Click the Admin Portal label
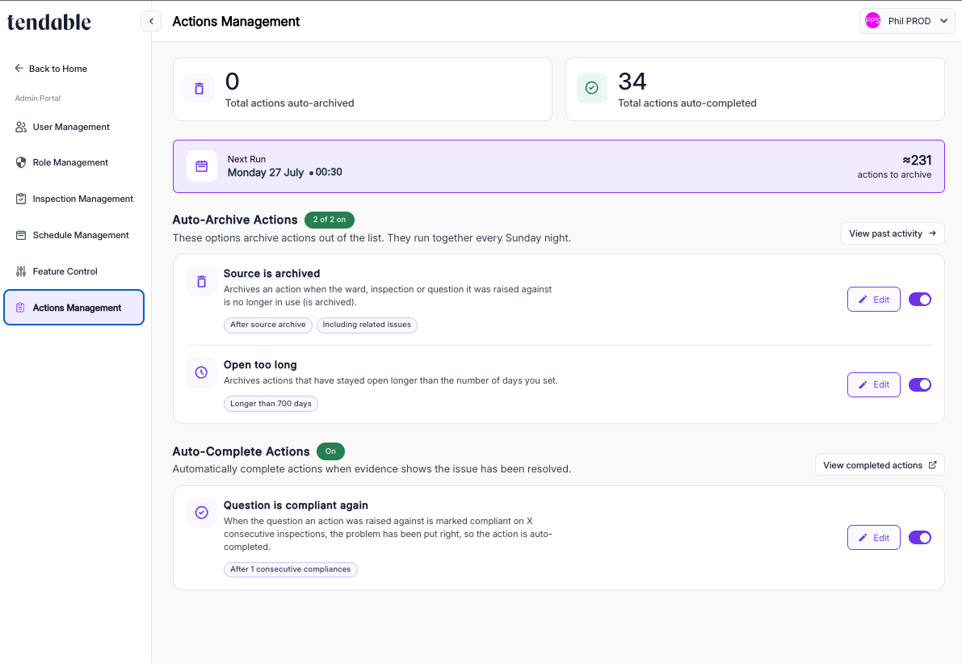 pyautogui.click(x=37, y=99)
